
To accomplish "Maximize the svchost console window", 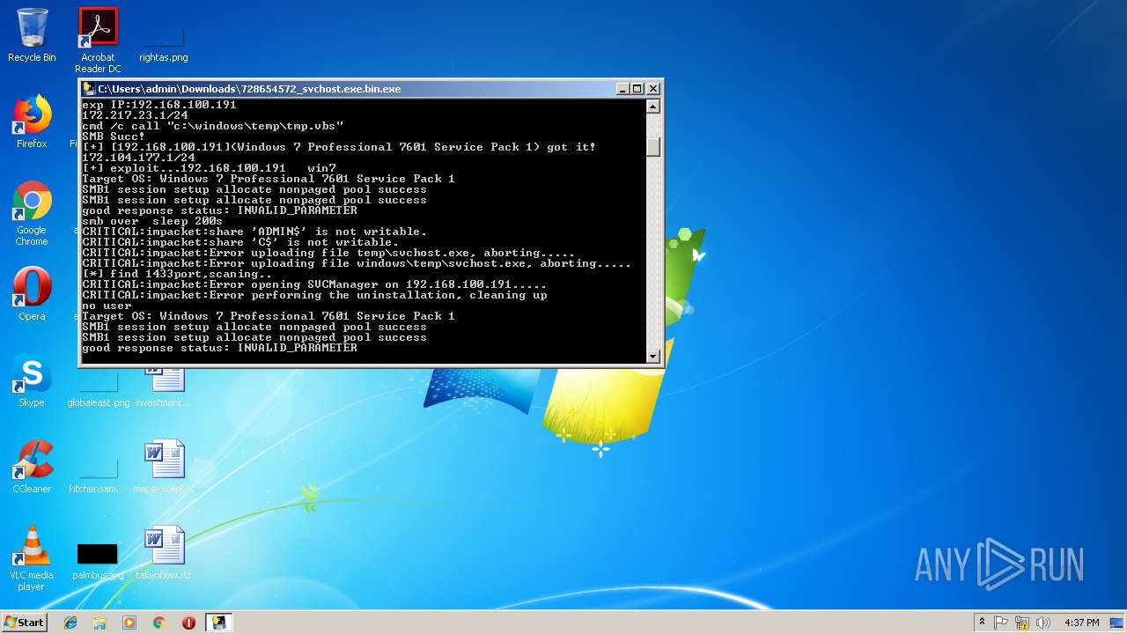I will pos(637,89).
